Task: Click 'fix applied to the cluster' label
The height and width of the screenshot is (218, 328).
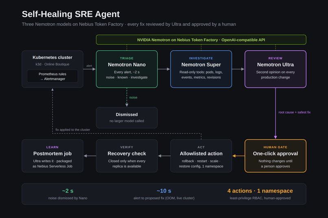Action: [72, 130]
